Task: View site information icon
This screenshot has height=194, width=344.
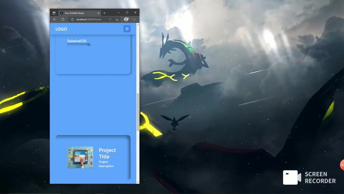Action: pyautogui.click(x=72, y=19)
